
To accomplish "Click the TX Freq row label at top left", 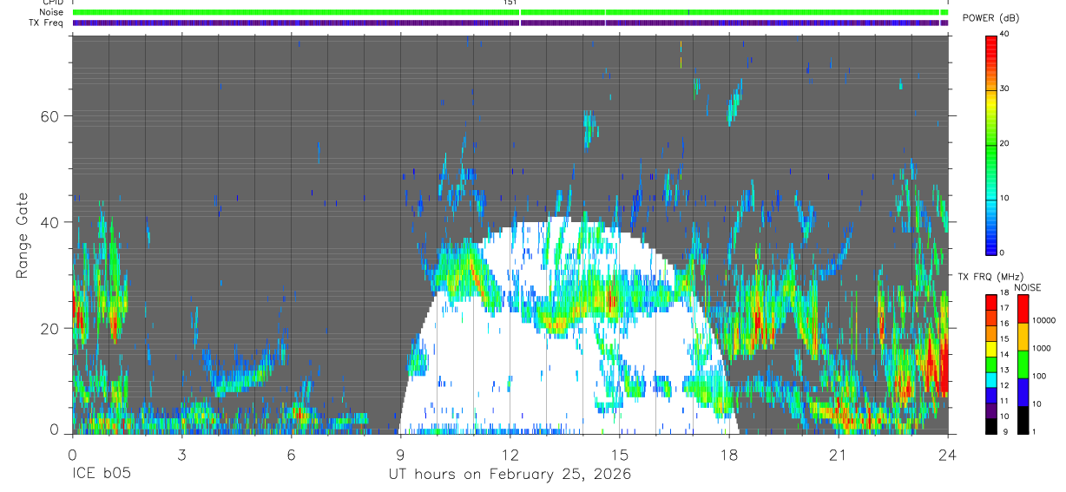I will pos(46,23).
